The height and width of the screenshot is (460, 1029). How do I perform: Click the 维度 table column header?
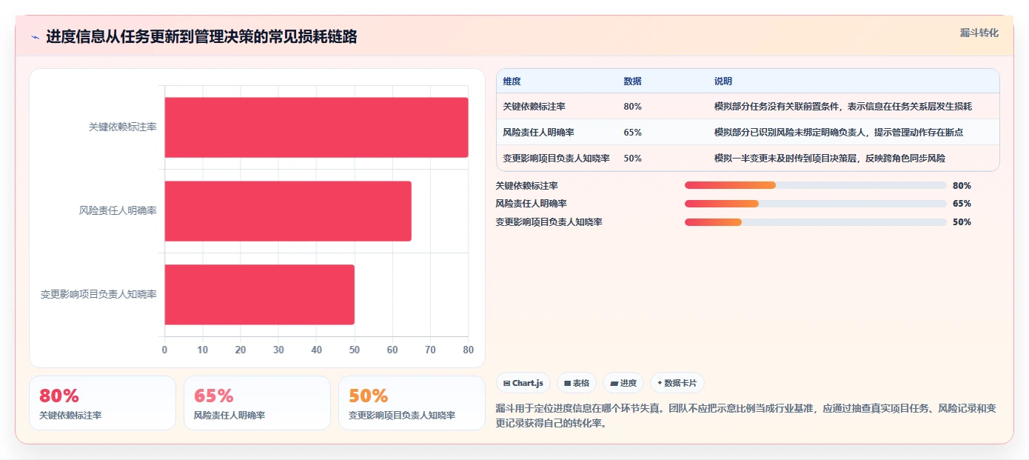click(512, 81)
